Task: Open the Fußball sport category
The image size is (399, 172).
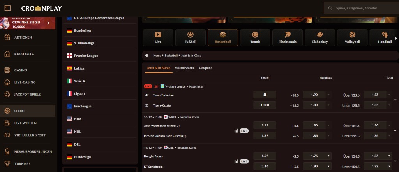Action: (191, 37)
